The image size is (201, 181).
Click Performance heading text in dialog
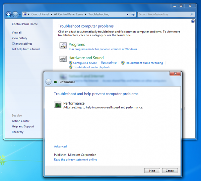[x=74, y=103]
